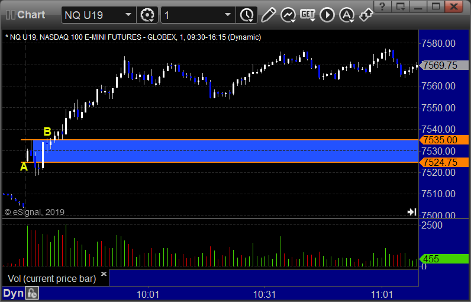Open the symbol settings gear icon
This screenshot has width=471, height=302.
(x=147, y=15)
